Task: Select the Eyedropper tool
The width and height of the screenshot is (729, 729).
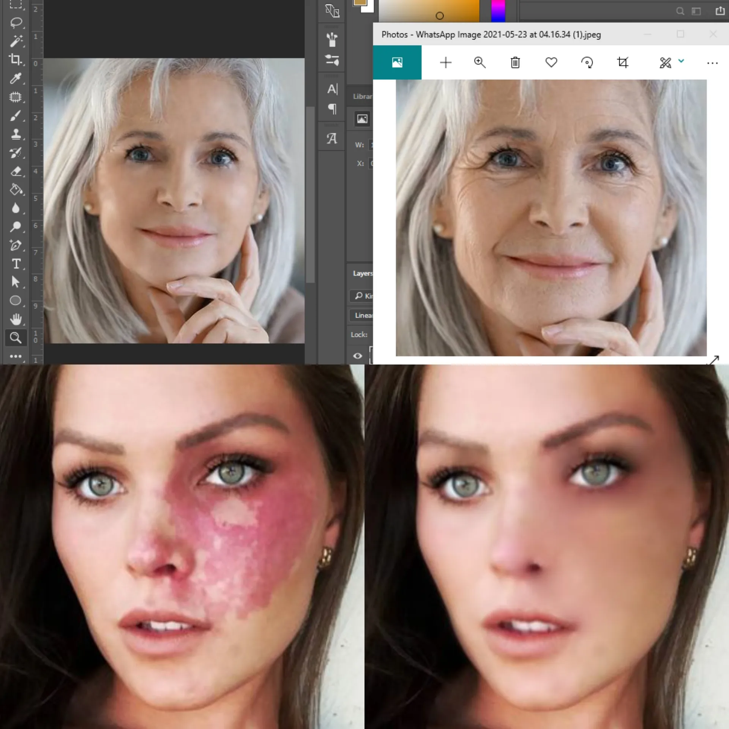Action: click(x=16, y=78)
